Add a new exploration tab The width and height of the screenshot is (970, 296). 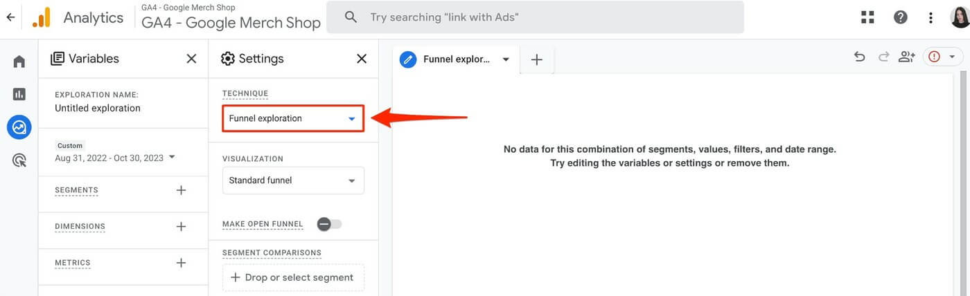pyautogui.click(x=536, y=59)
